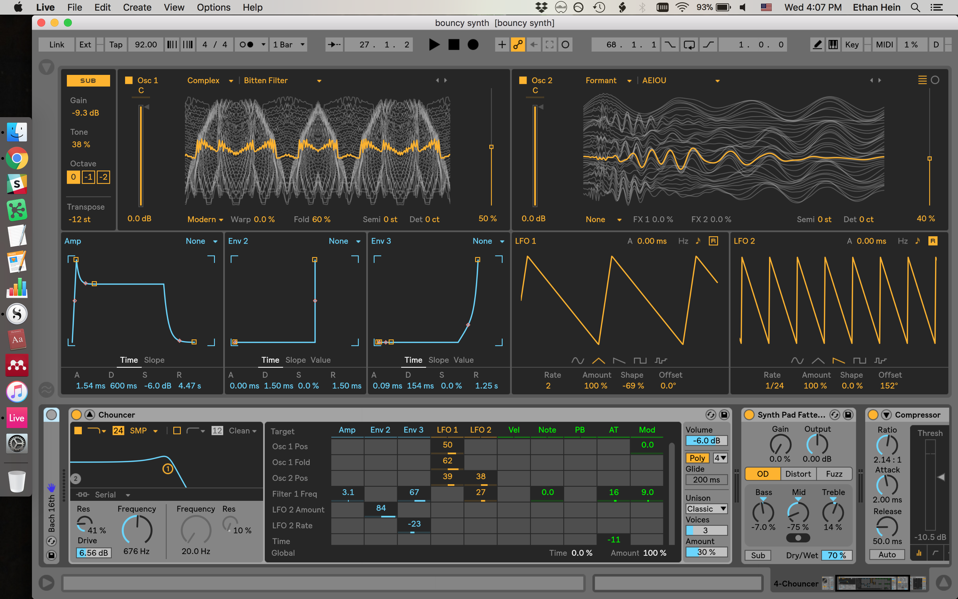Open the Nudge Phase Down bars icon
This screenshot has height=599, width=958.
click(172, 45)
